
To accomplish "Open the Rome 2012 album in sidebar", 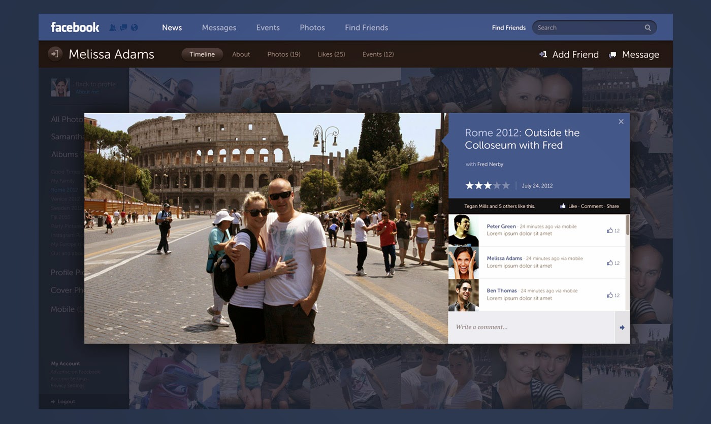I will [x=64, y=190].
